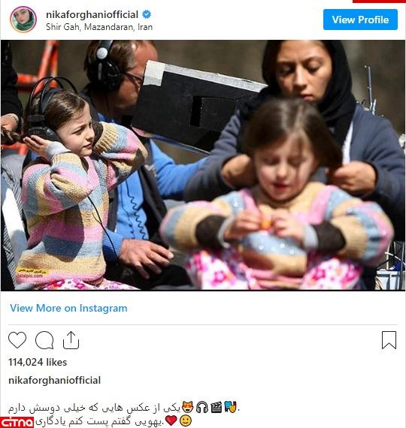
Task: View the 114,024 likes list
Action: [38, 362]
